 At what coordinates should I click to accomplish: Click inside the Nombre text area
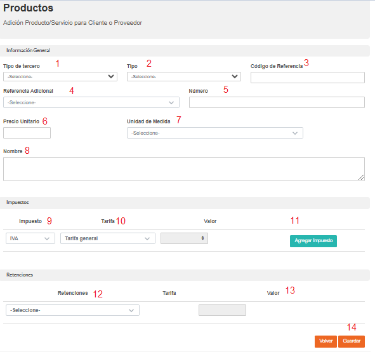184,169
